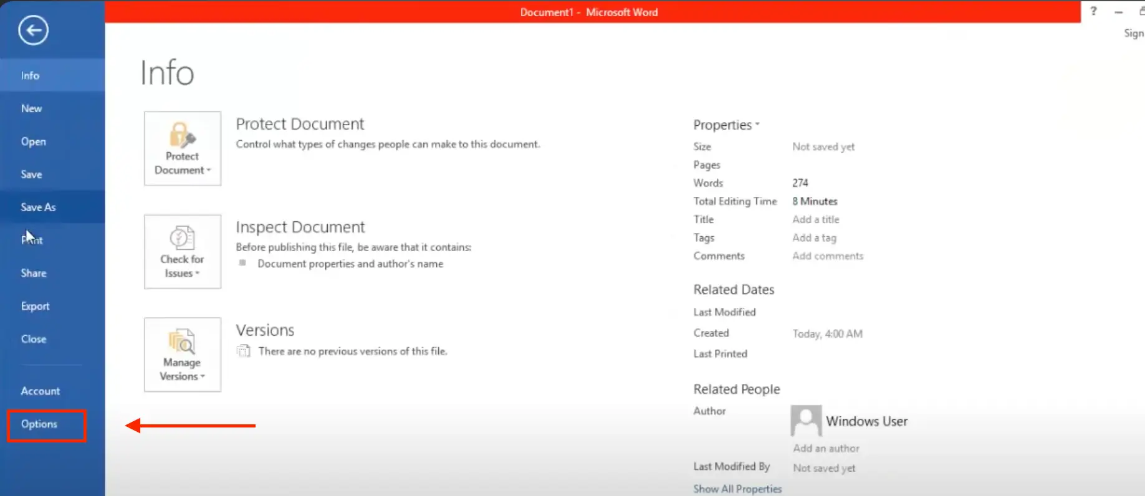This screenshot has height=496, width=1145.
Task: Minimize the Word window
Action: pyautogui.click(x=1119, y=12)
